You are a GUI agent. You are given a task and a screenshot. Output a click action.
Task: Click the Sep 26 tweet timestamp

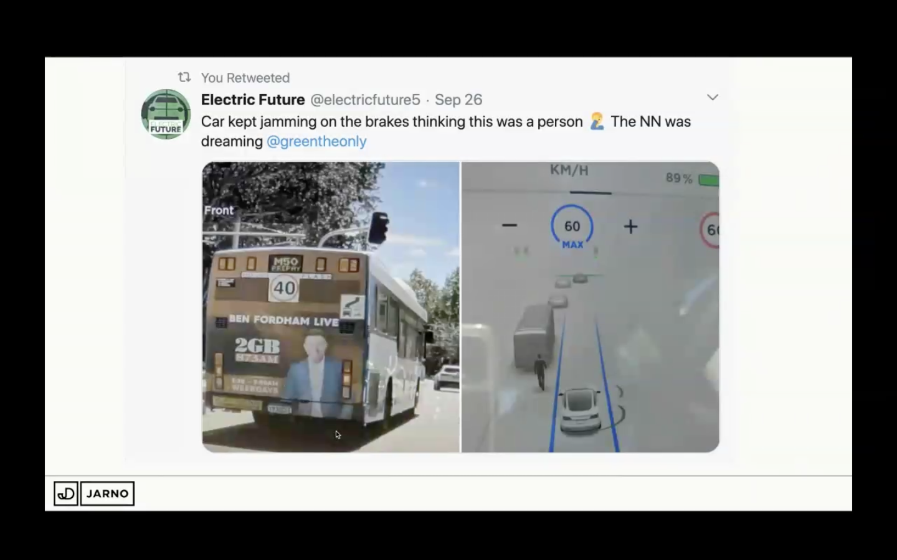[x=458, y=100]
